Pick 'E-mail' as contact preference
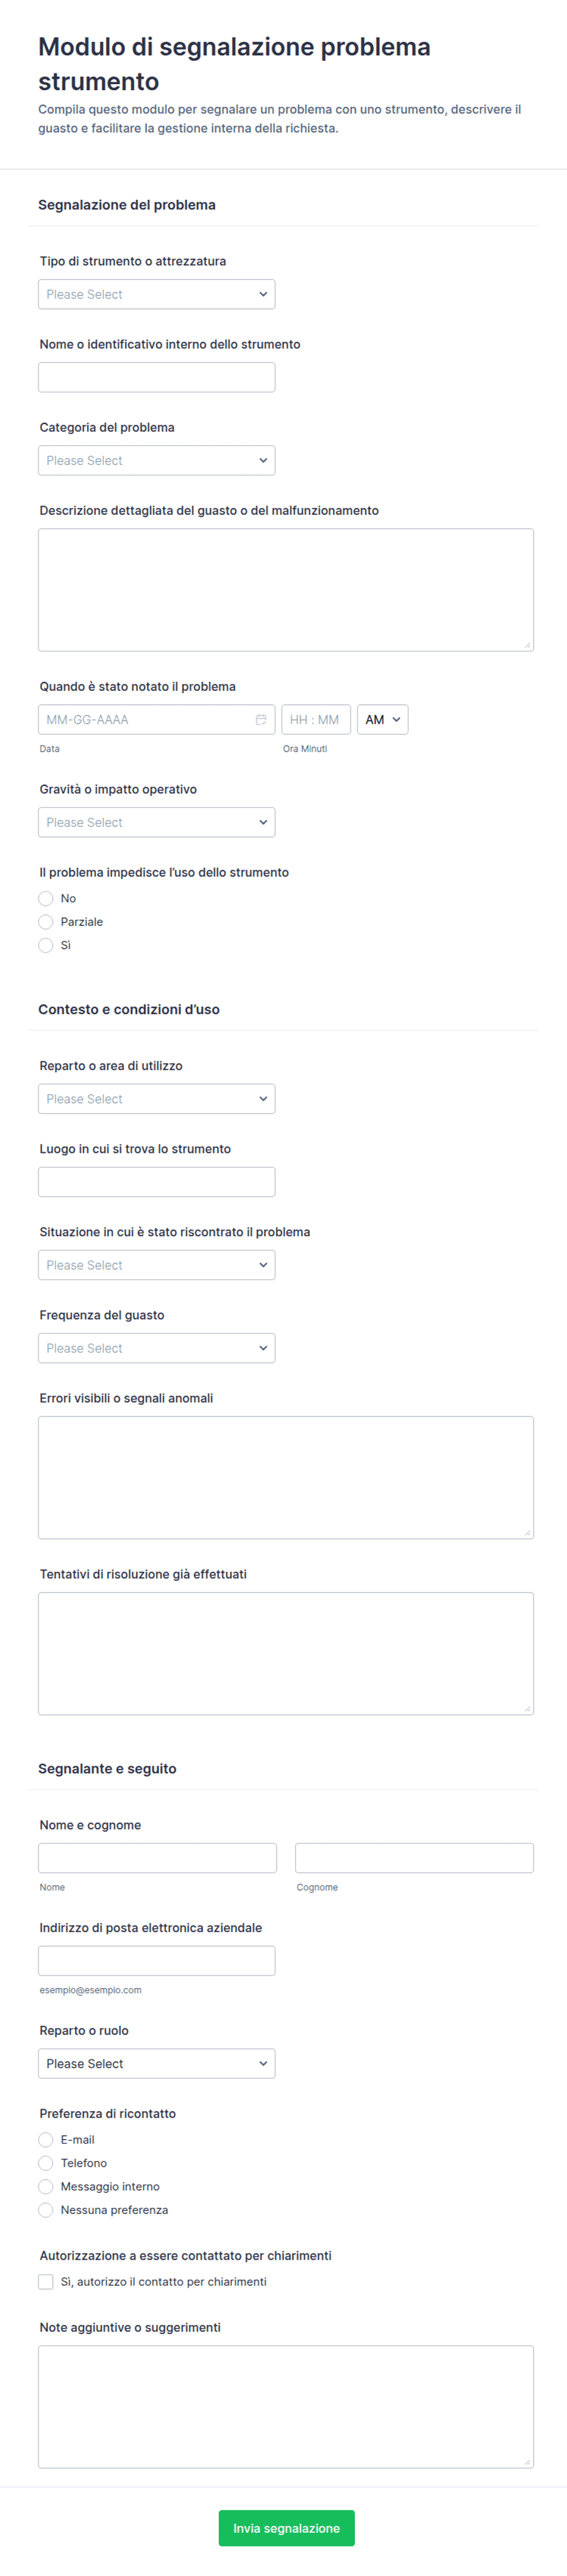The height and width of the screenshot is (2576, 567). pos(46,2140)
